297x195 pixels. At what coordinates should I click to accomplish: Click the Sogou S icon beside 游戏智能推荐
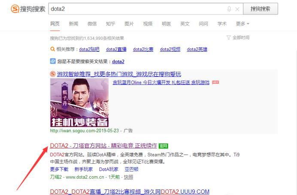[53, 74]
